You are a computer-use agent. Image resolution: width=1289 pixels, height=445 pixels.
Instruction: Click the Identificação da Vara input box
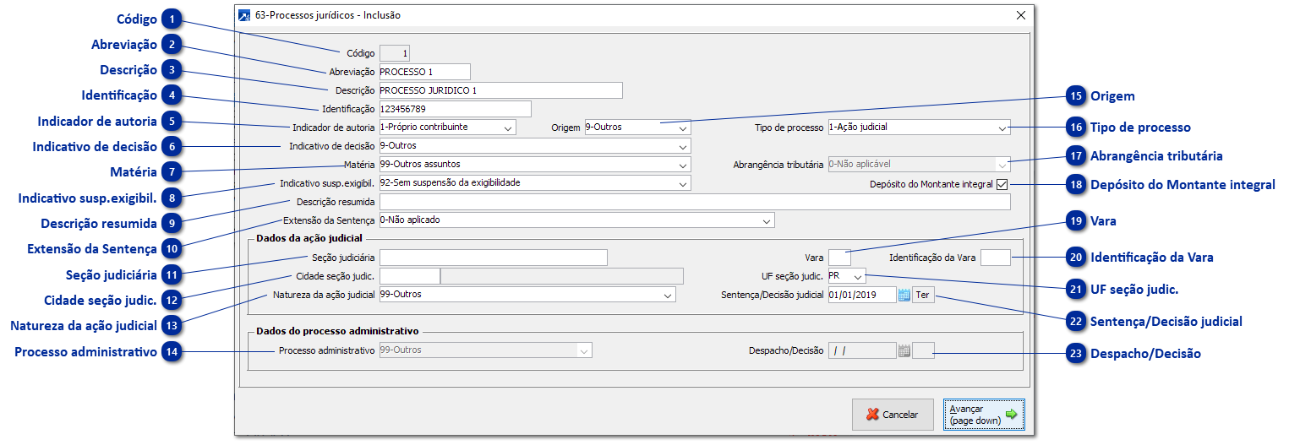(x=996, y=258)
